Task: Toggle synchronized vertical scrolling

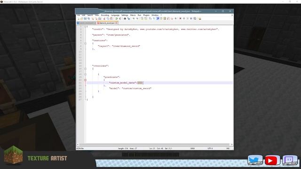Action: tap(142, 19)
